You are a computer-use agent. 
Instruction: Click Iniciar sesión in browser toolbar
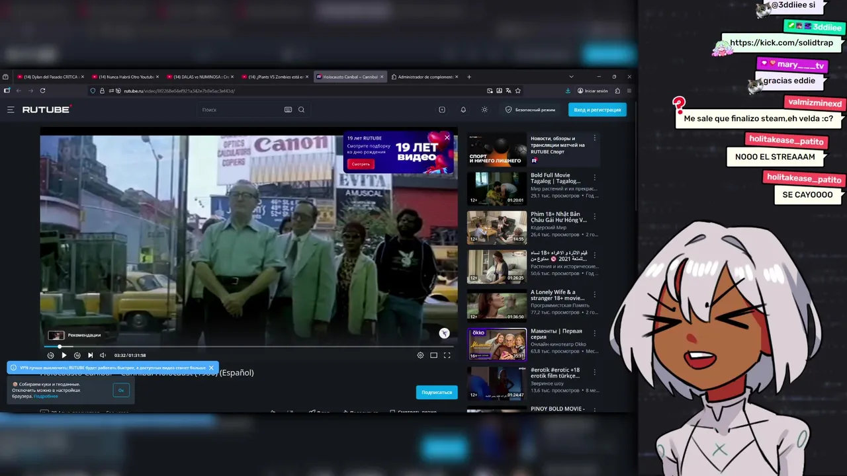tap(593, 91)
